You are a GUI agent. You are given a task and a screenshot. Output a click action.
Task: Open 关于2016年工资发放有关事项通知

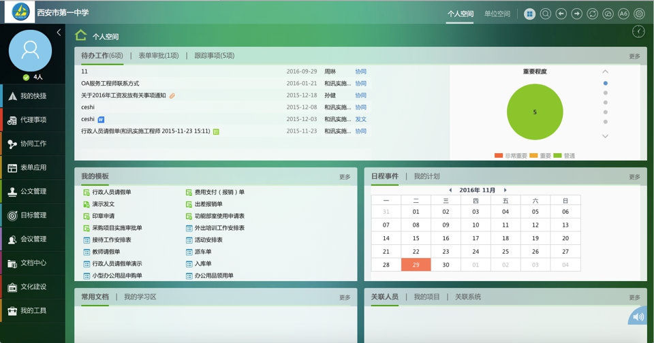pyautogui.click(x=123, y=95)
